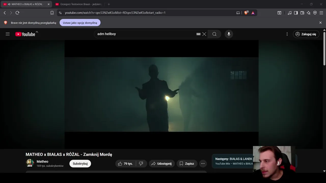Open YouTube guide hamburger menu
This screenshot has width=326, height=183.
(x=8, y=34)
